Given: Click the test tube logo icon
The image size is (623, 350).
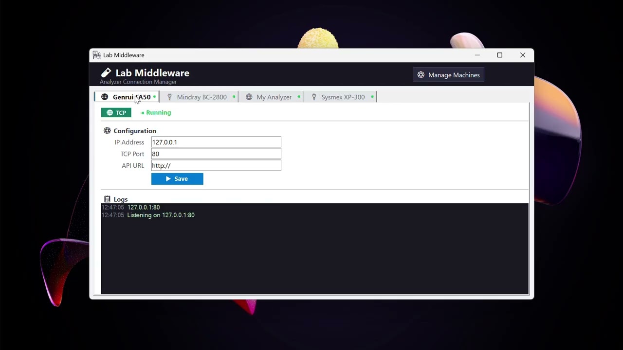Looking at the screenshot, I should click(x=106, y=73).
